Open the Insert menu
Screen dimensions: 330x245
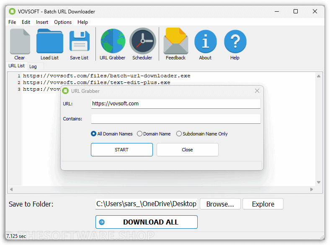(x=42, y=22)
